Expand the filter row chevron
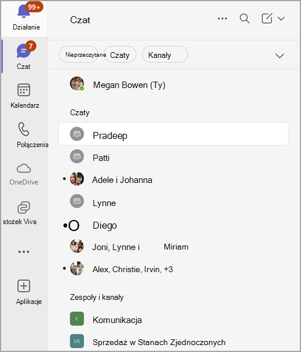The height and width of the screenshot is (352, 301). pyautogui.click(x=280, y=56)
